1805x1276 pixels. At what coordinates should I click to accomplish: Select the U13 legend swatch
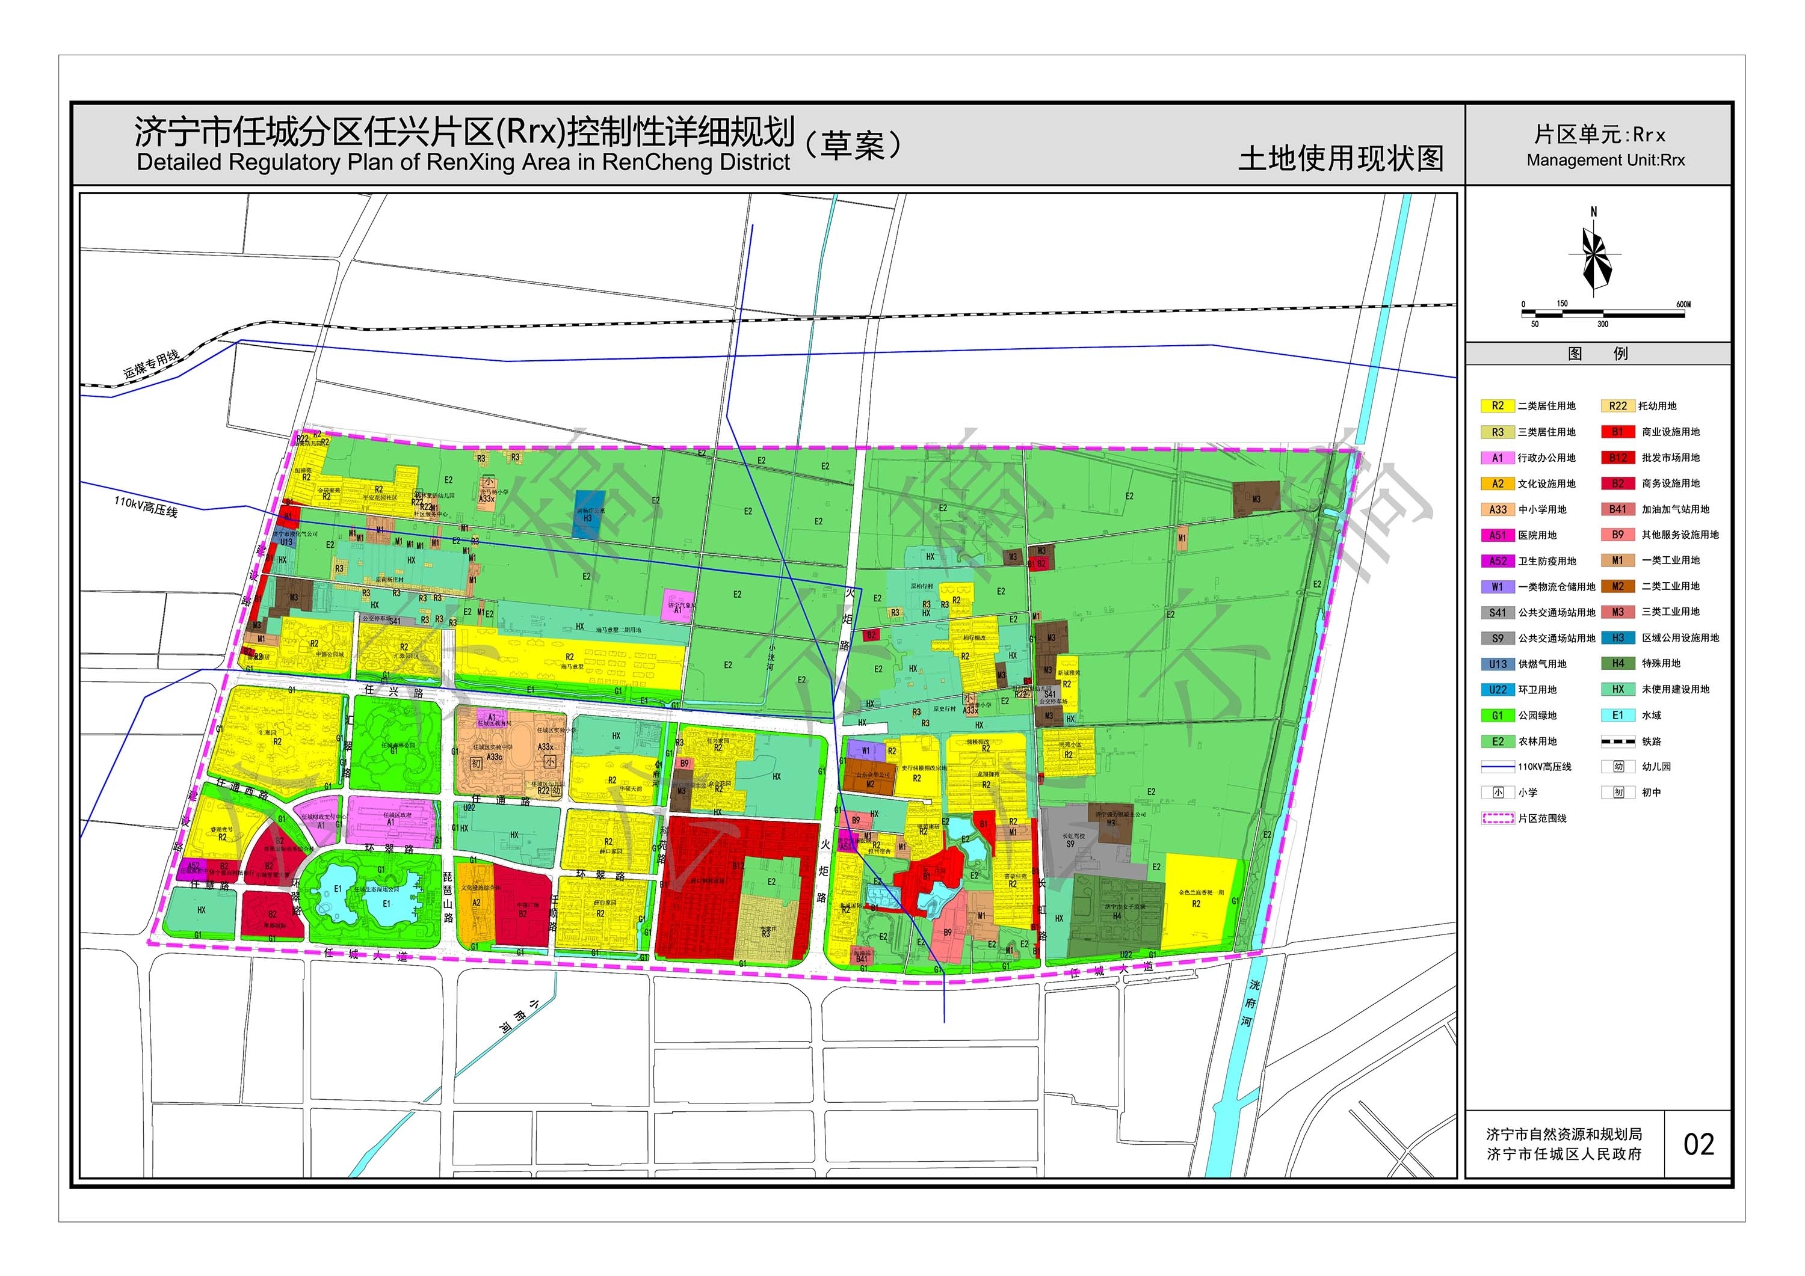(x=1498, y=664)
